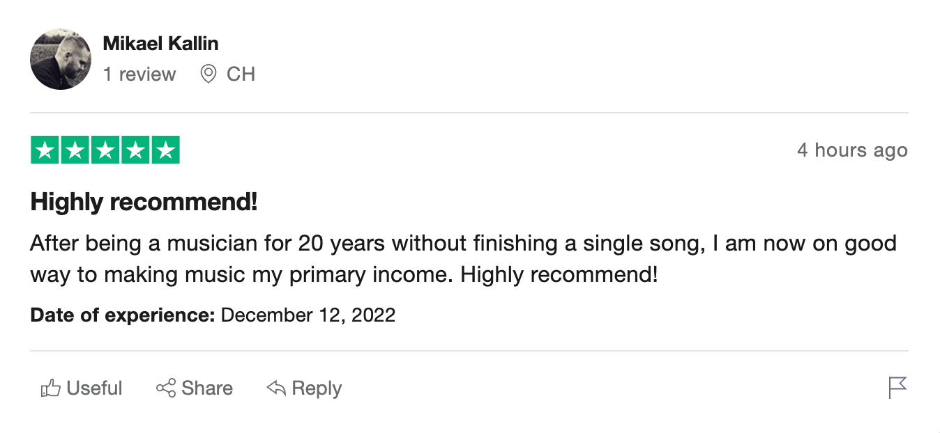Click the second green star in the rating
This screenshot has width=940, height=433.
coord(75,150)
